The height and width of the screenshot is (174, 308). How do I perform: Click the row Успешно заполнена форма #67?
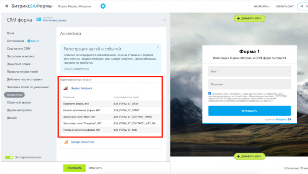pyautogui.click(x=111, y=130)
